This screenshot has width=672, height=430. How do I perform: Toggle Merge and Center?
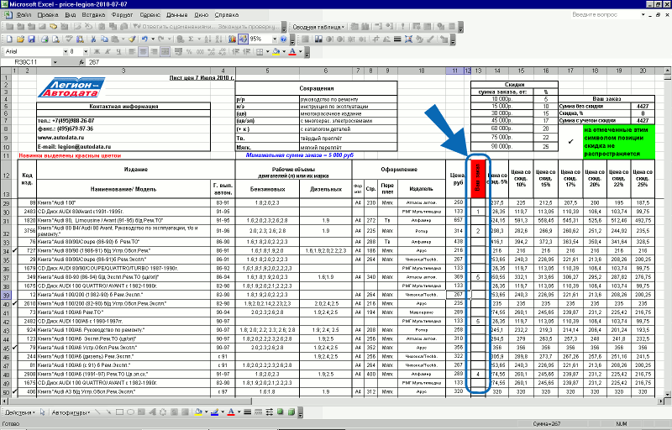pos(165,51)
